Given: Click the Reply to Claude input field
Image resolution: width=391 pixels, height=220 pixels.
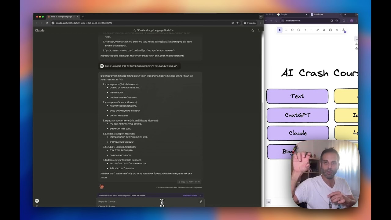Looking at the screenshot, I should 148,201.
